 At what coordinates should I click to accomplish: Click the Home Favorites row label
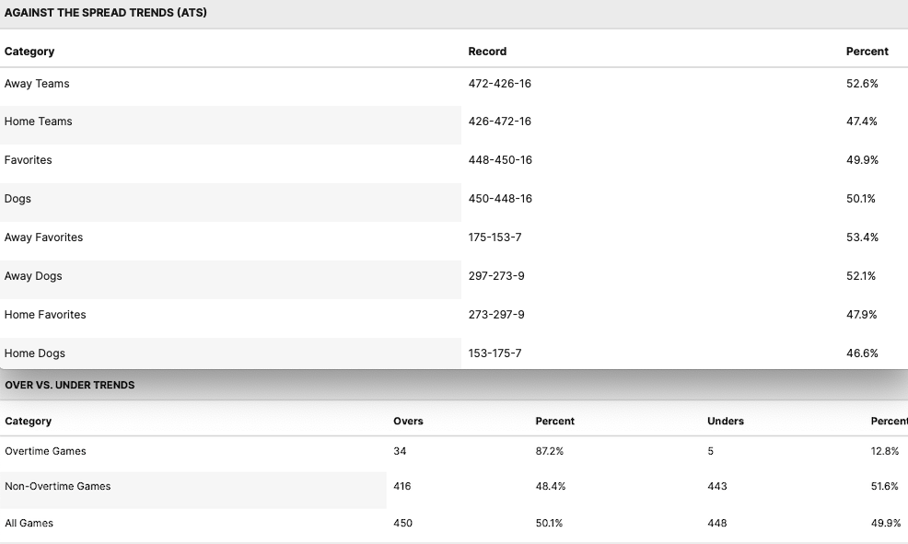coord(45,315)
